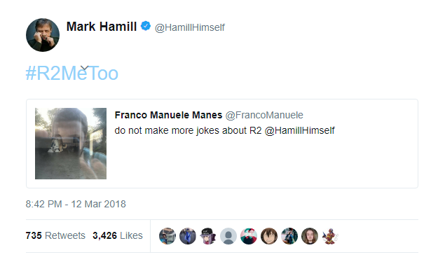Image resolution: width=445 pixels, height=255 pixels.
Task: Click the seventh liker avatar
Action: [x=289, y=236]
